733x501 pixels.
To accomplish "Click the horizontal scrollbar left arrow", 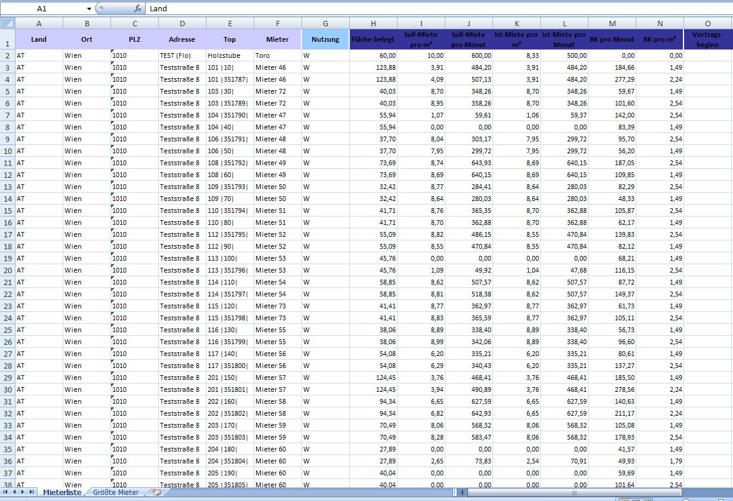I will coord(463,493).
